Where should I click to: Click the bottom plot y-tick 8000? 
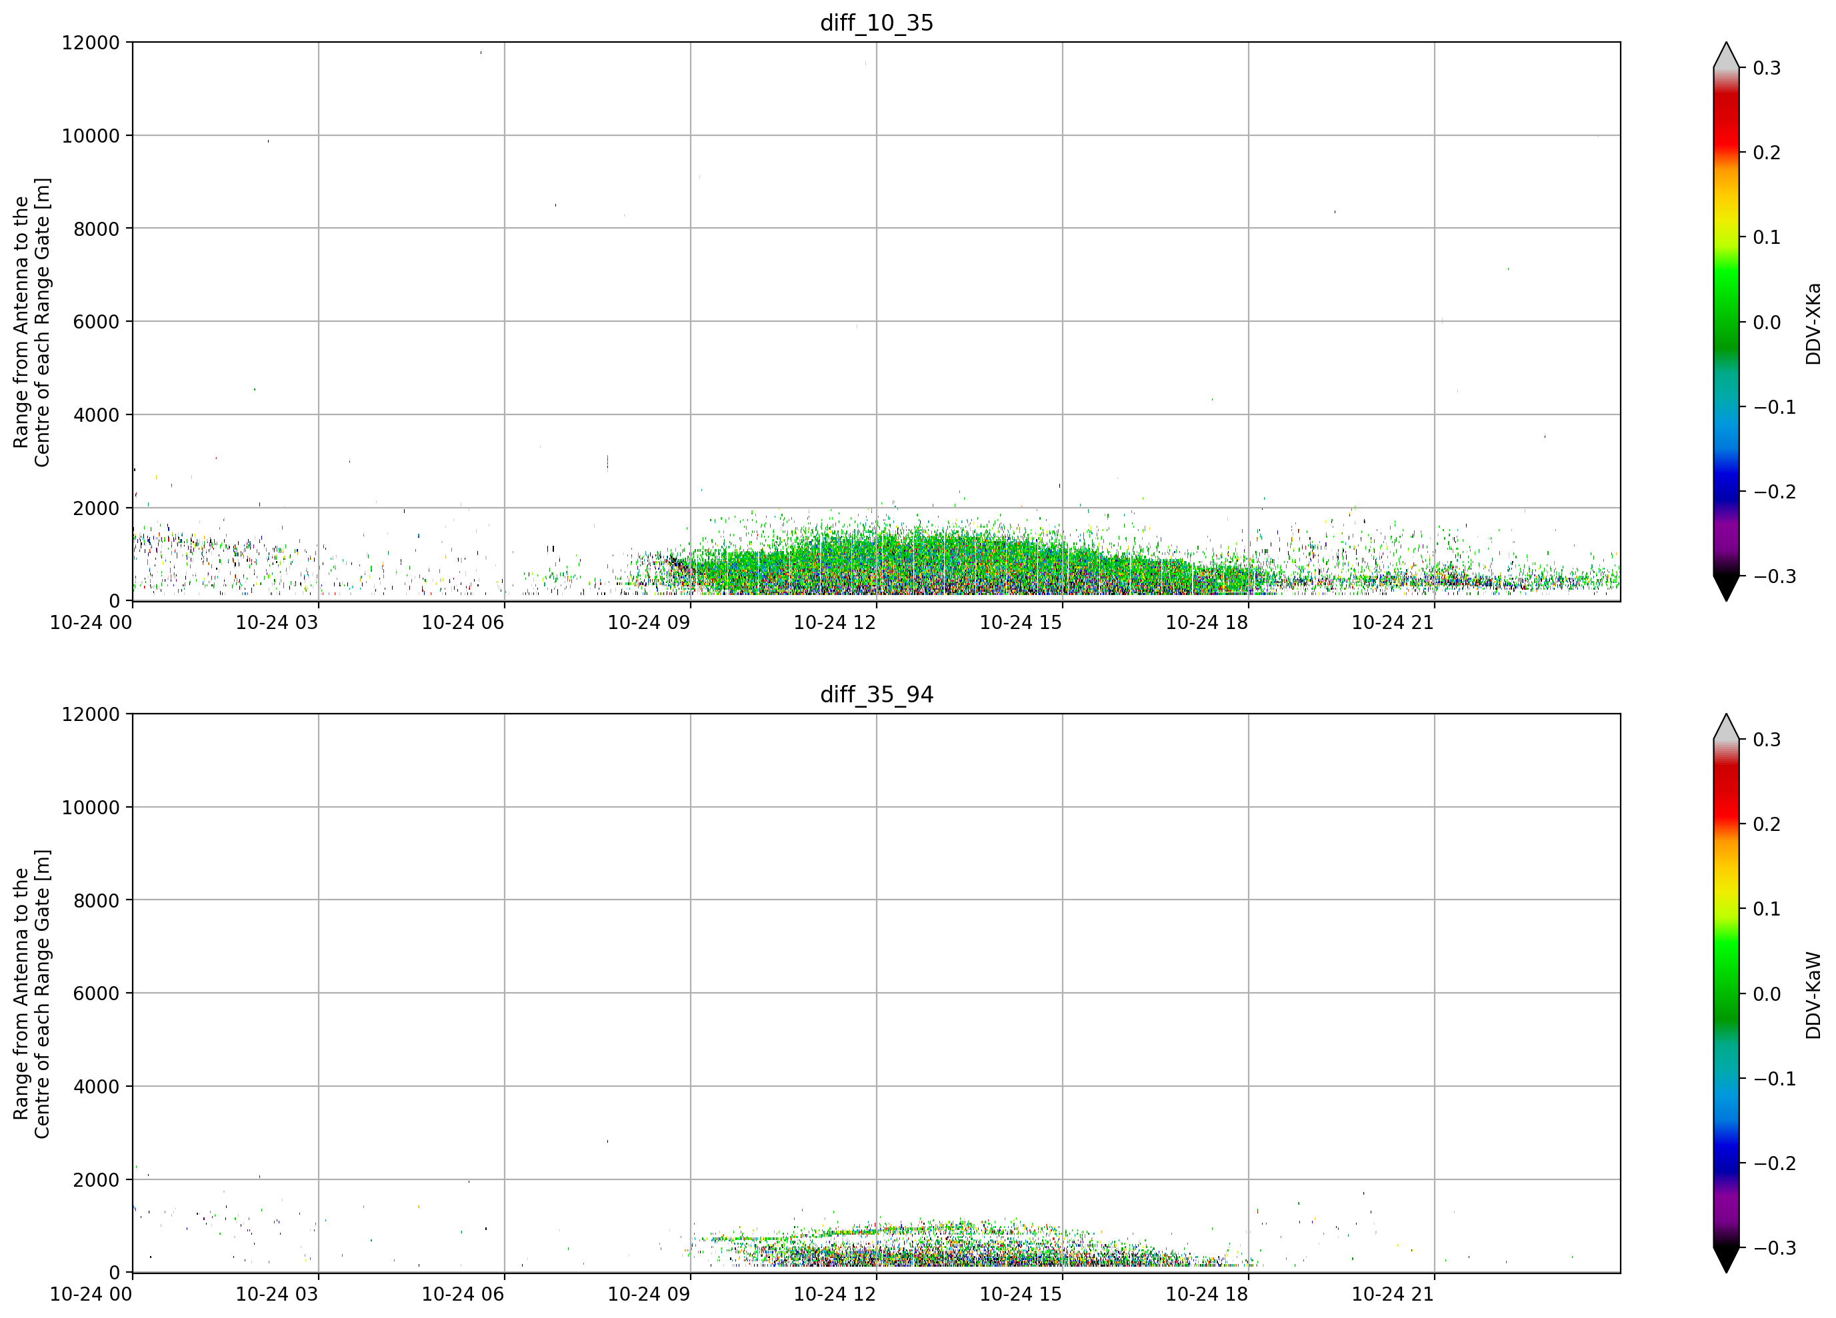96,900
